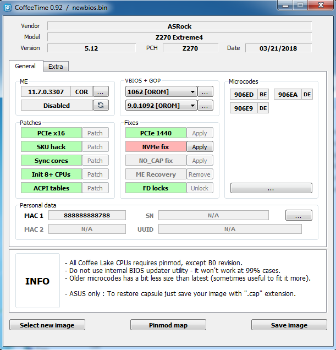This screenshot has width=336, height=350.
Task: Click browse button beside 9.0.1092 [OROM]
Action: point(205,105)
